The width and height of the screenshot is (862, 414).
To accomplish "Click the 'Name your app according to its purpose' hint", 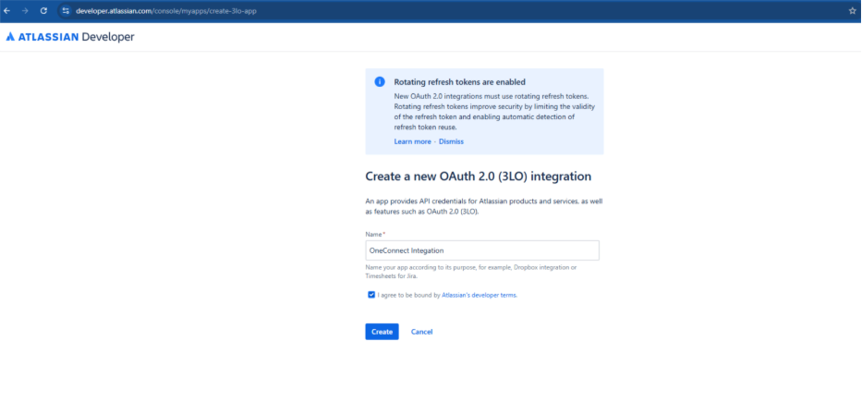I will [471, 272].
